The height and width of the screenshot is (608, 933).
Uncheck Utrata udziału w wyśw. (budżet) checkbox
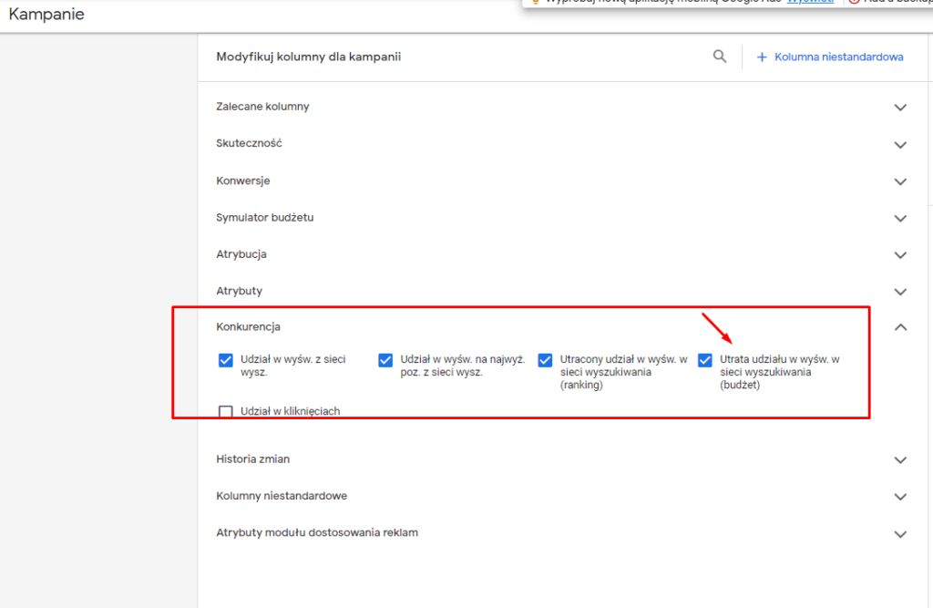[x=704, y=360]
